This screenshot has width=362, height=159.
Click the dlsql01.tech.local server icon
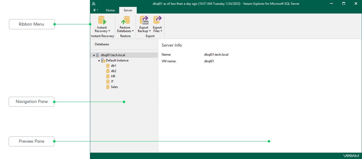coord(97,55)
